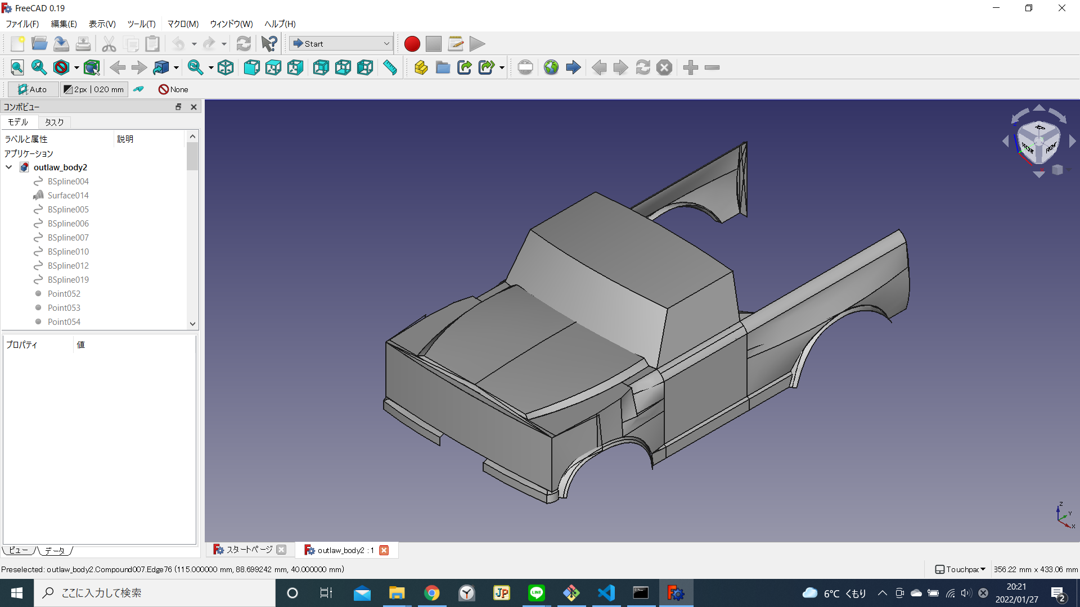
Task: Open the マクロ(M) menu
Action: coord(183,24)
